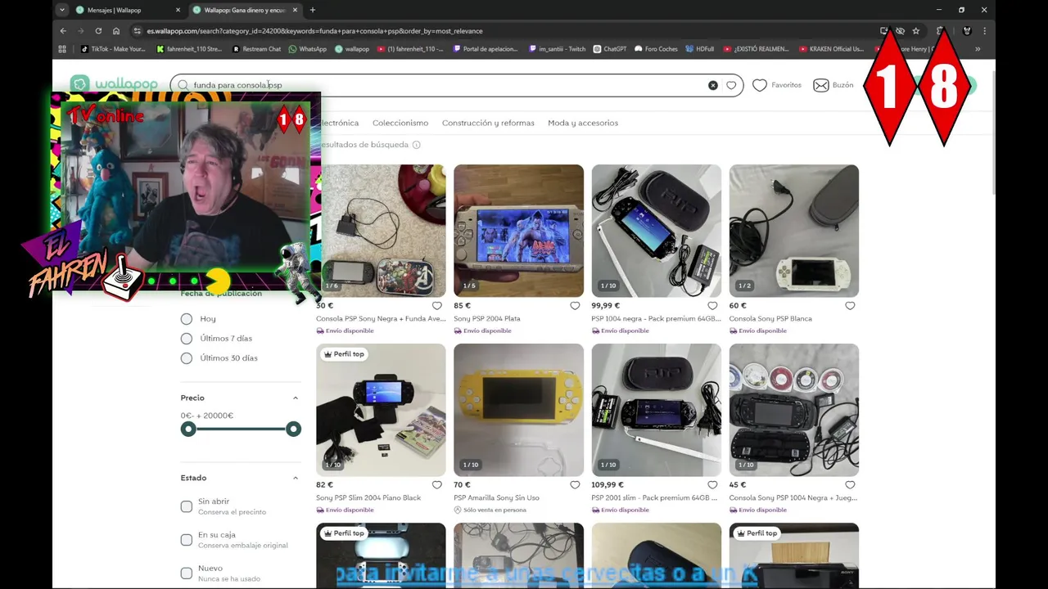Open the im_santiii - Twitch bookmark
The width and height of the screenshot is (1048, 589).
pyautogui.click(x=558, y=49)
